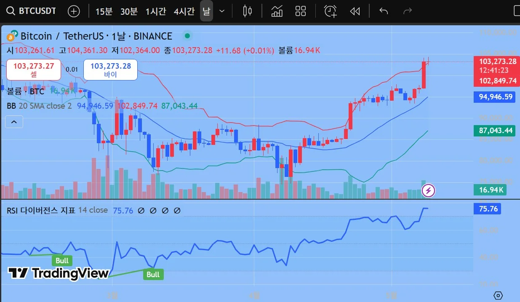
Task: Collapse the indicator legend with the chevron
Action: (x=14, y=122)
